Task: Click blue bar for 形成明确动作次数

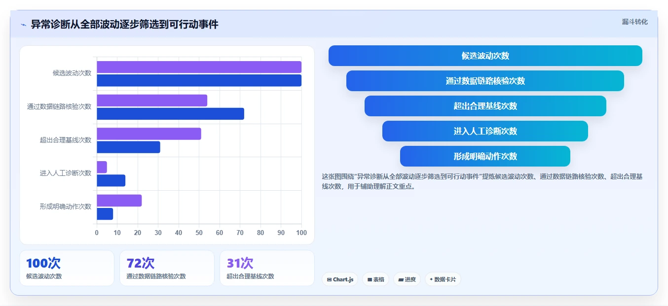Action: (105, 214)
